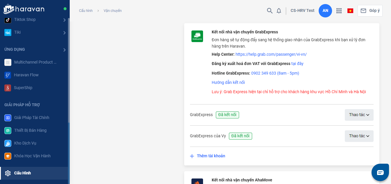Click Đã kết nối badge for GrabExpress của Vy
Viewport: 391px width, 184px height.
point(241,136)
